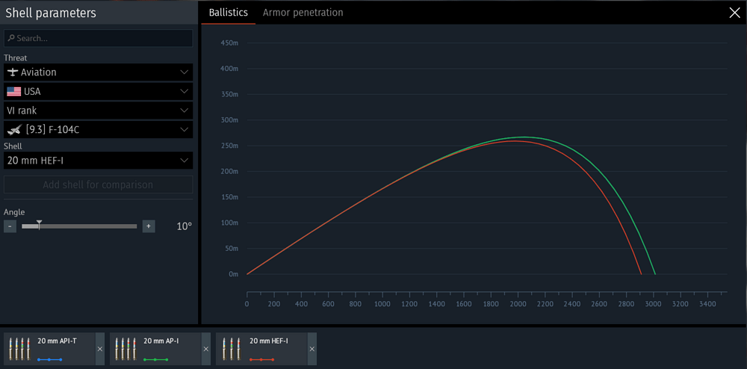Click the 20 mm API-T ammo belt icon

coord(21,348)
